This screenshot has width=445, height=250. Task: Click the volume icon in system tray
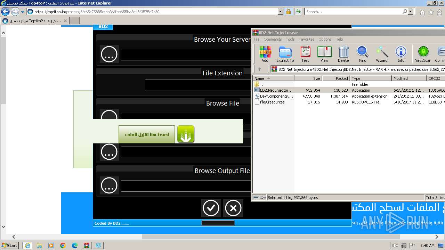(x=395, y=245)
